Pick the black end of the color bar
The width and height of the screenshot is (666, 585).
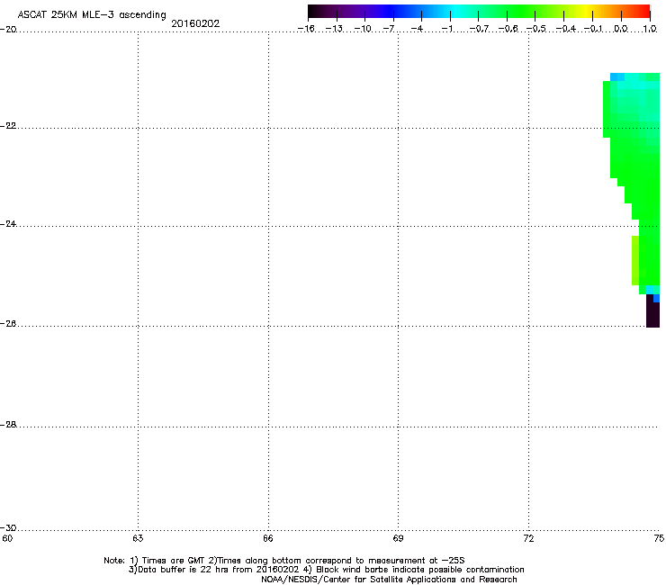tap(313, 11)
